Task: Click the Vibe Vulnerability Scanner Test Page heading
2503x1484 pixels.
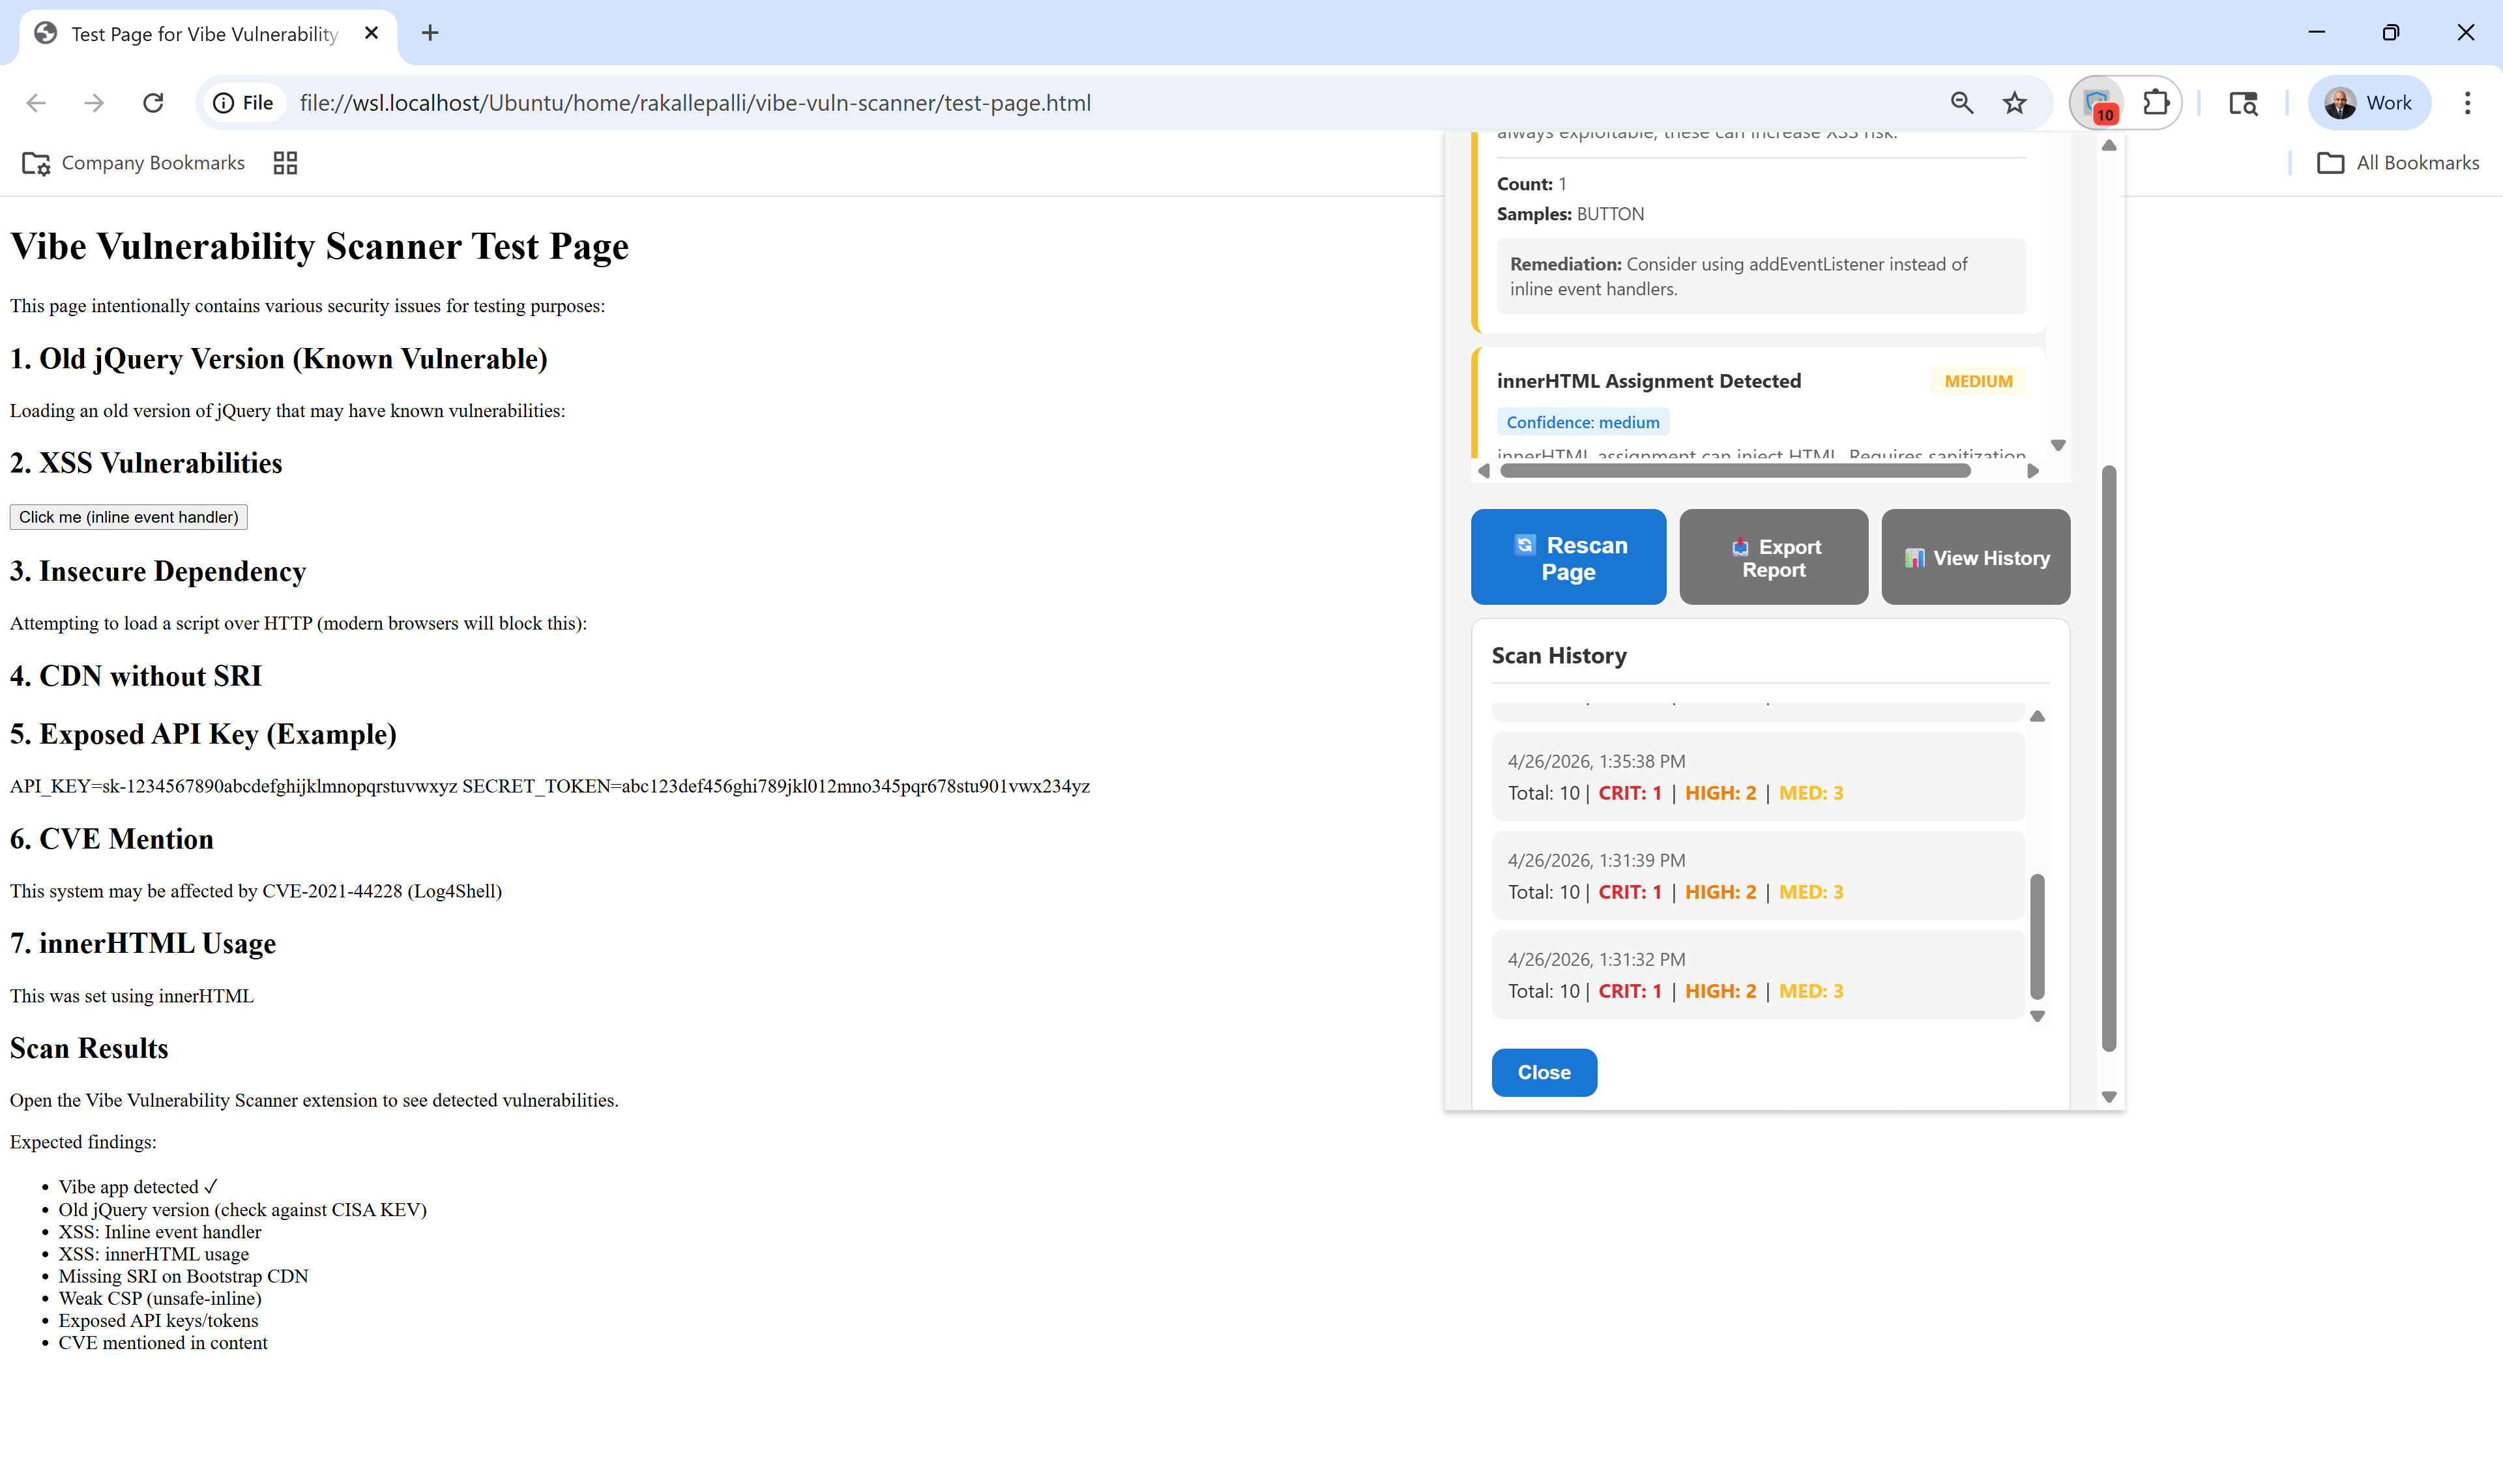Action: (x=319, y=246)
